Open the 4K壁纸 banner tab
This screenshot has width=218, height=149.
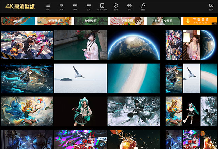[18, 21]
